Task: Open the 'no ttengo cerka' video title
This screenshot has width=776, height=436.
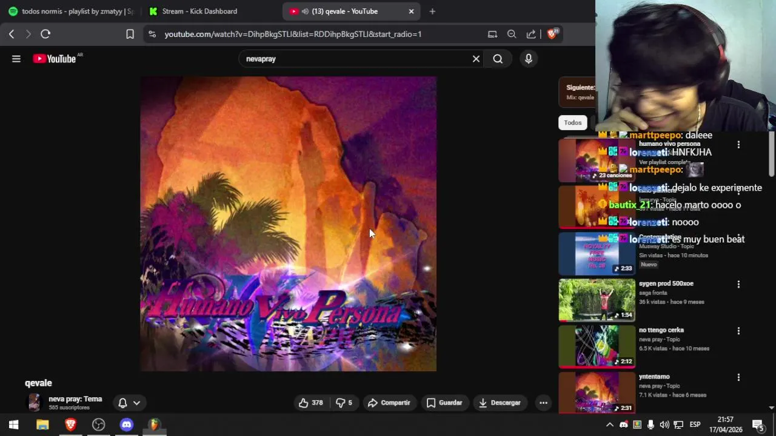Action: [x=661, y=330]
